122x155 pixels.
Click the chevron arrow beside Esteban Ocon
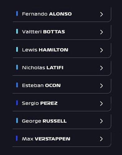click(x=102, y=86)
